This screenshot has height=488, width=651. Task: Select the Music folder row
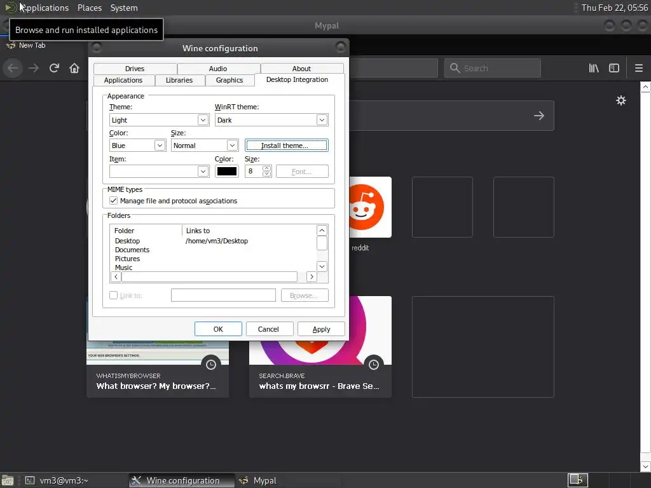(214, 268)
